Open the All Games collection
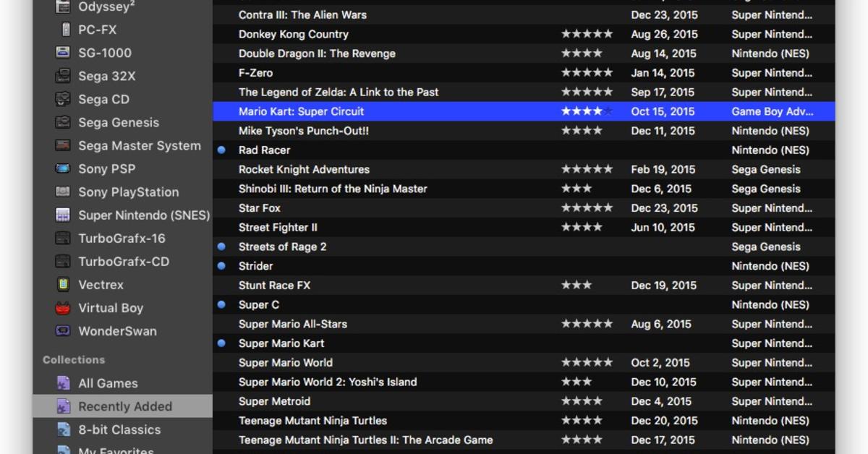 click(108, 383)
